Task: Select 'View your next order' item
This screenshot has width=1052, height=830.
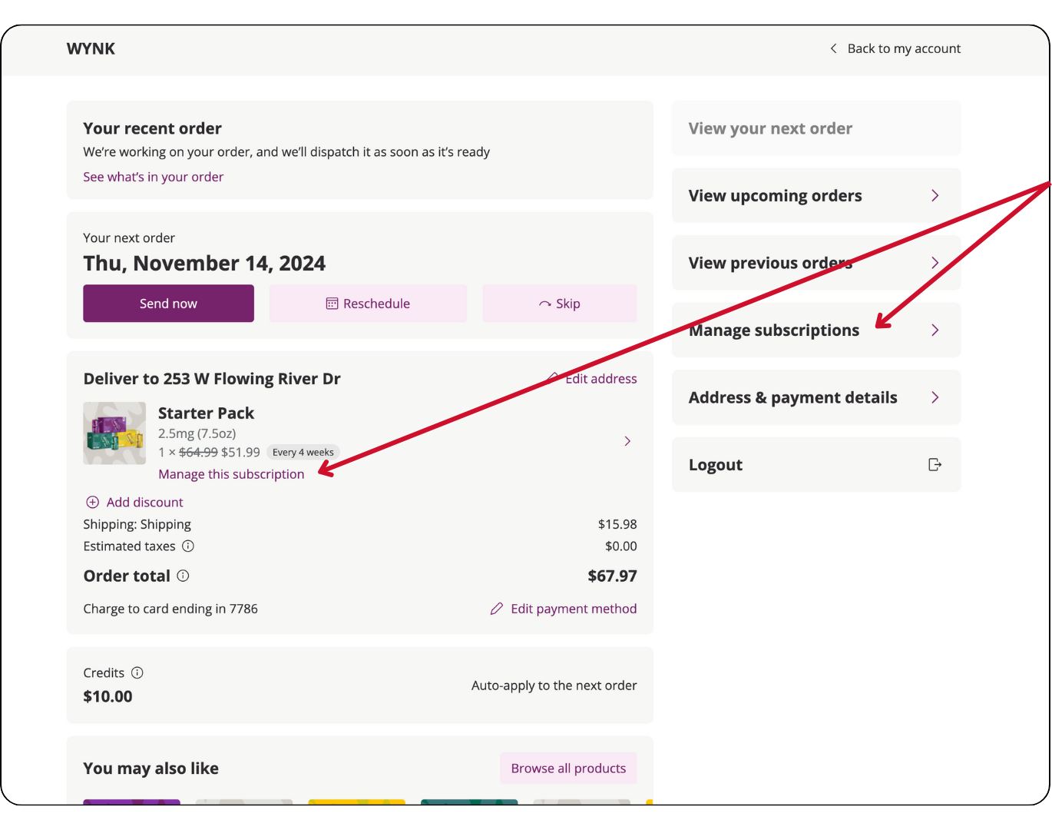Action: tap(816, 128)
